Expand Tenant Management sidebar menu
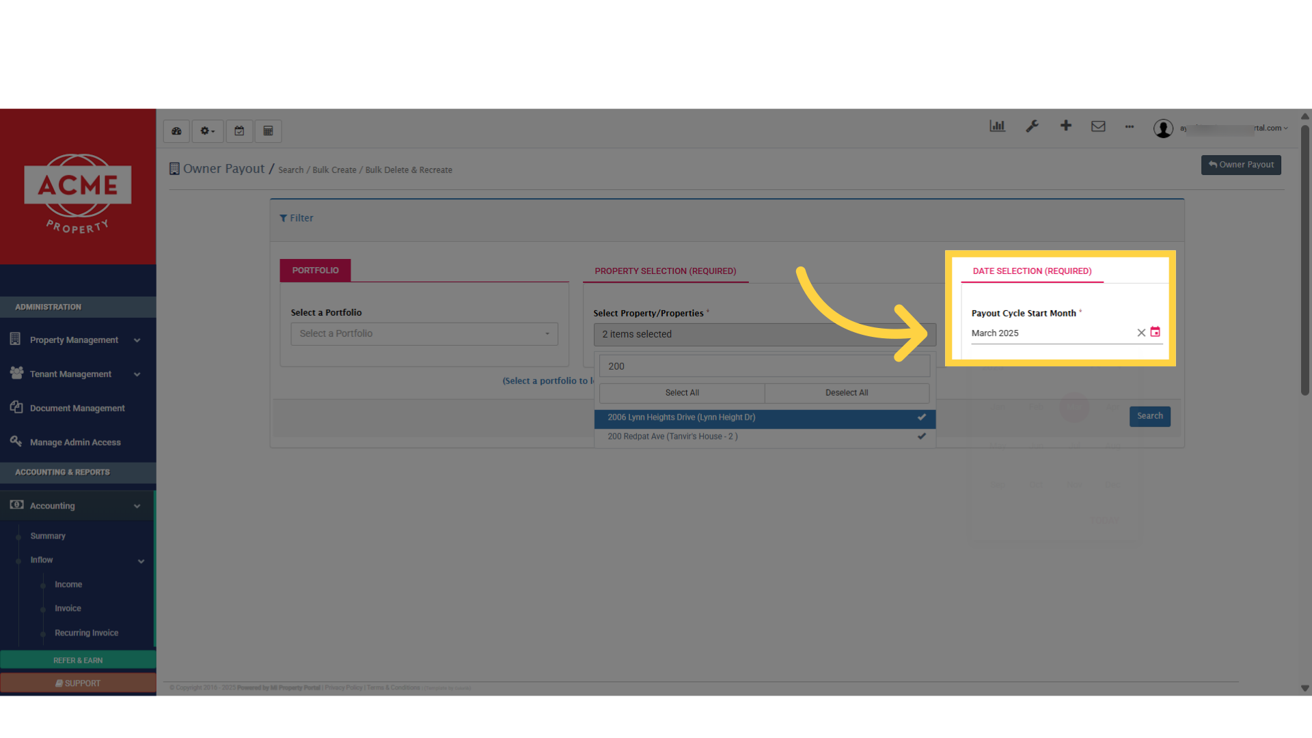 pyautogui.click(x=77, y=374)
